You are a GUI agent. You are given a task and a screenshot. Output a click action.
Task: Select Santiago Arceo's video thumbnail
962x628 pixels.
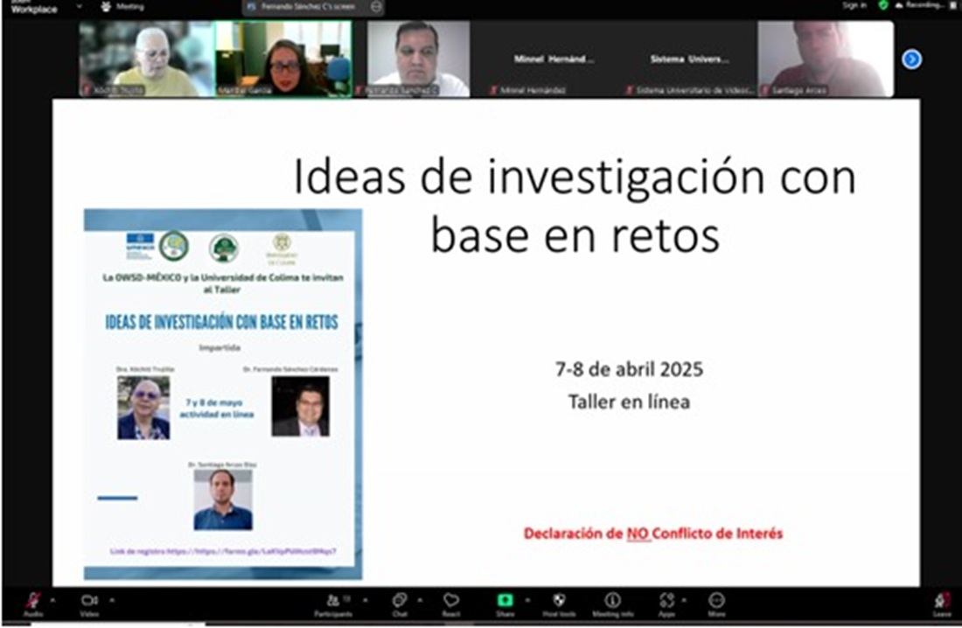coord(825,59)
